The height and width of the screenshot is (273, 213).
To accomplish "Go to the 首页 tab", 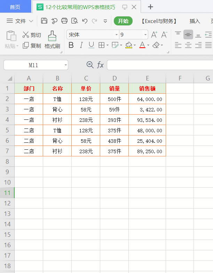I will tap(15, 7).
